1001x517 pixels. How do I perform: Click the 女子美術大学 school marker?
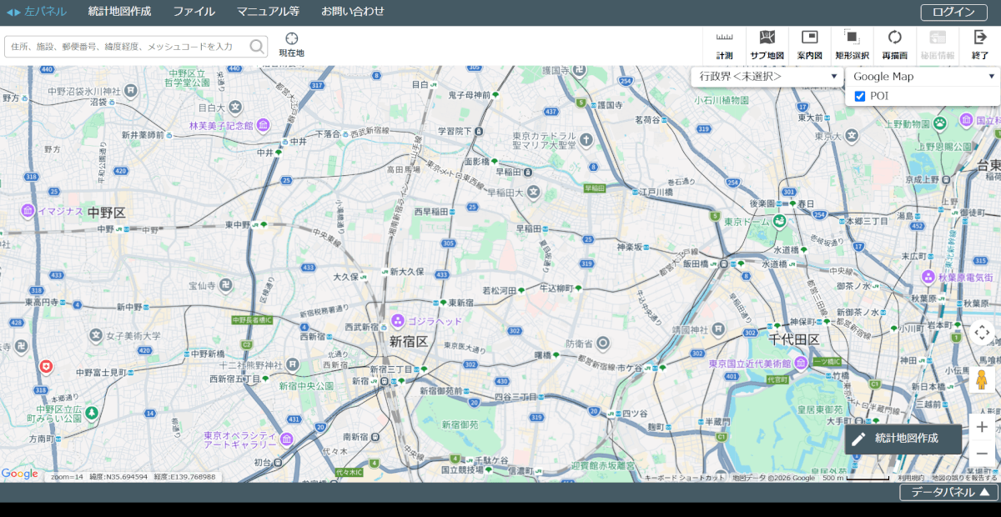click(94, 336)
